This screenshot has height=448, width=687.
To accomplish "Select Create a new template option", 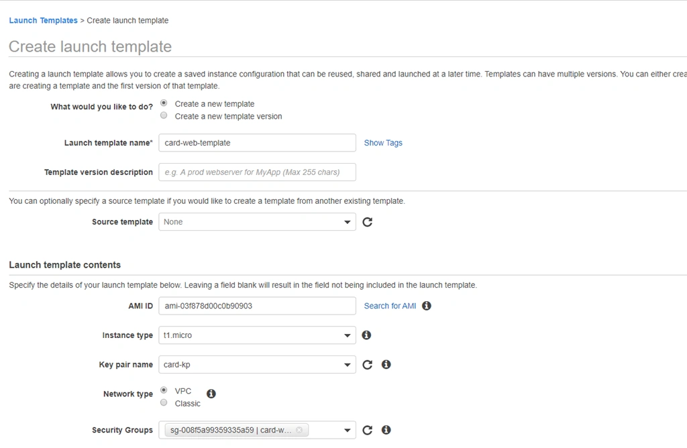I will 164,103.
